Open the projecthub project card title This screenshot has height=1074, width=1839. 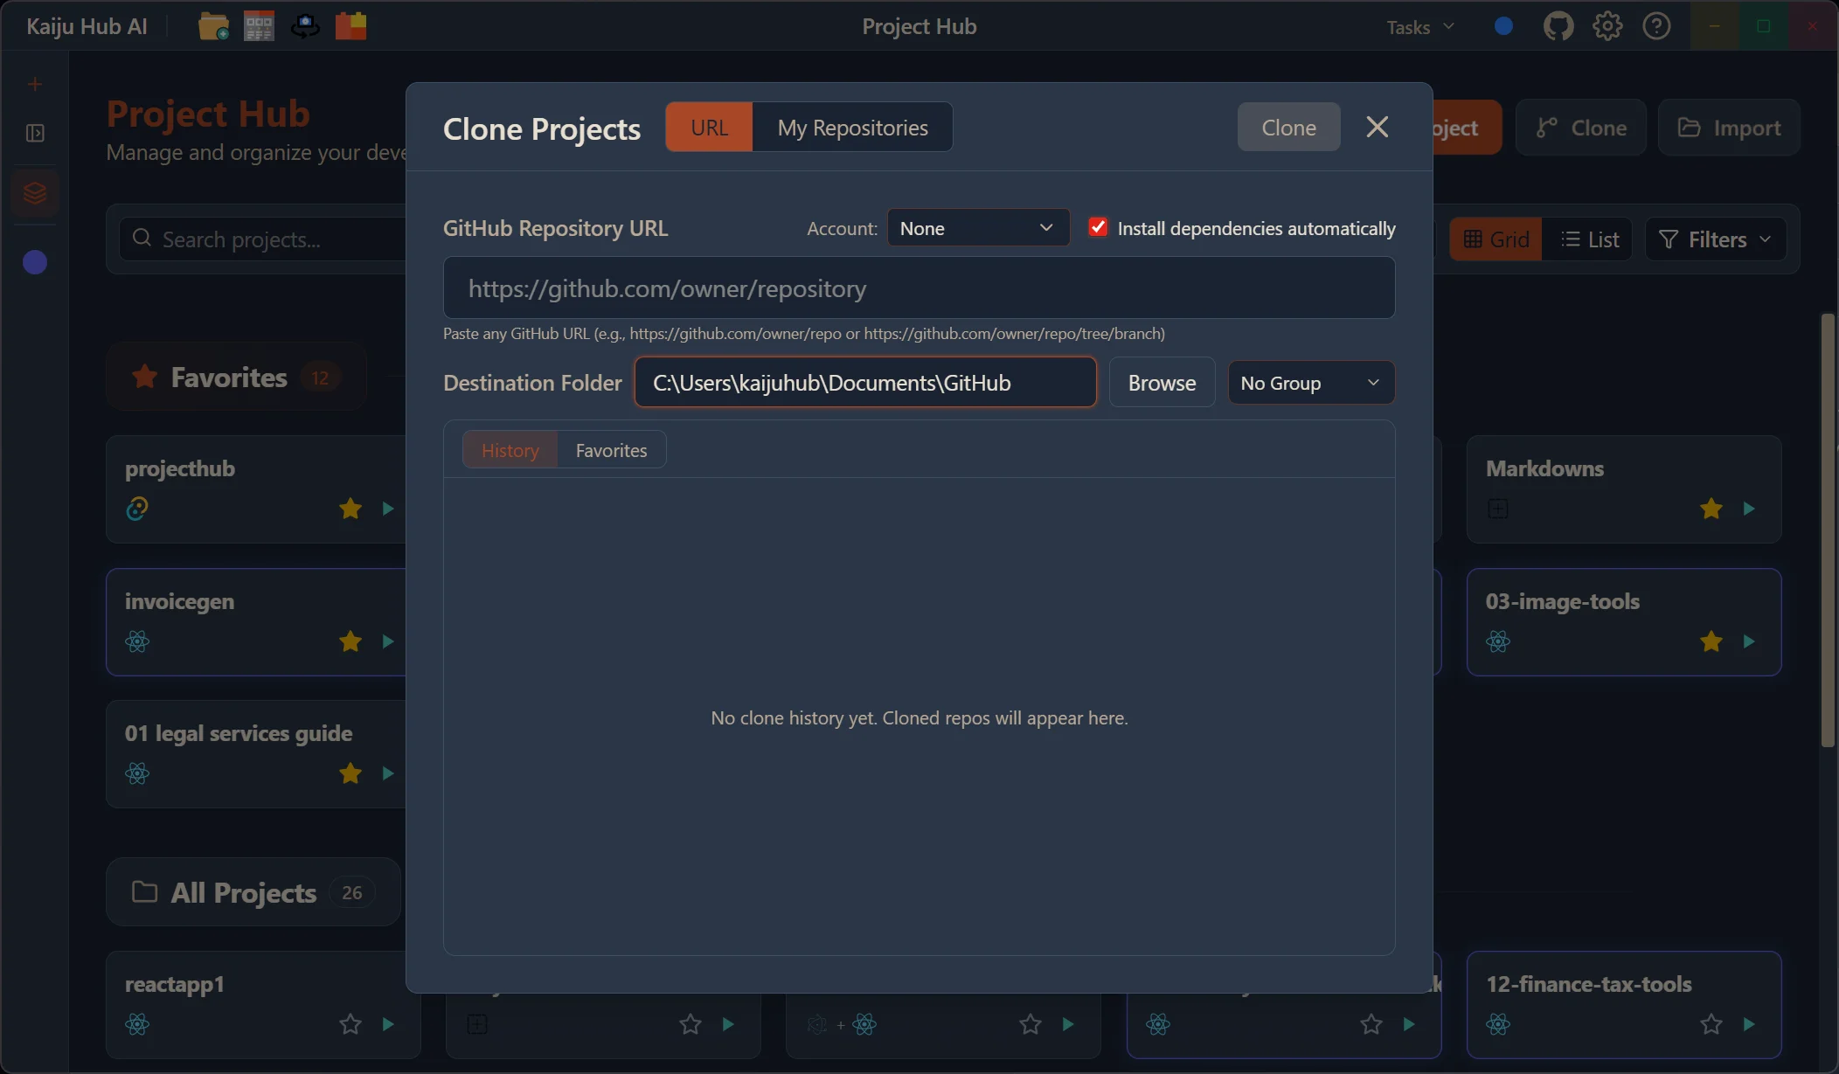[x=180, y=469]
